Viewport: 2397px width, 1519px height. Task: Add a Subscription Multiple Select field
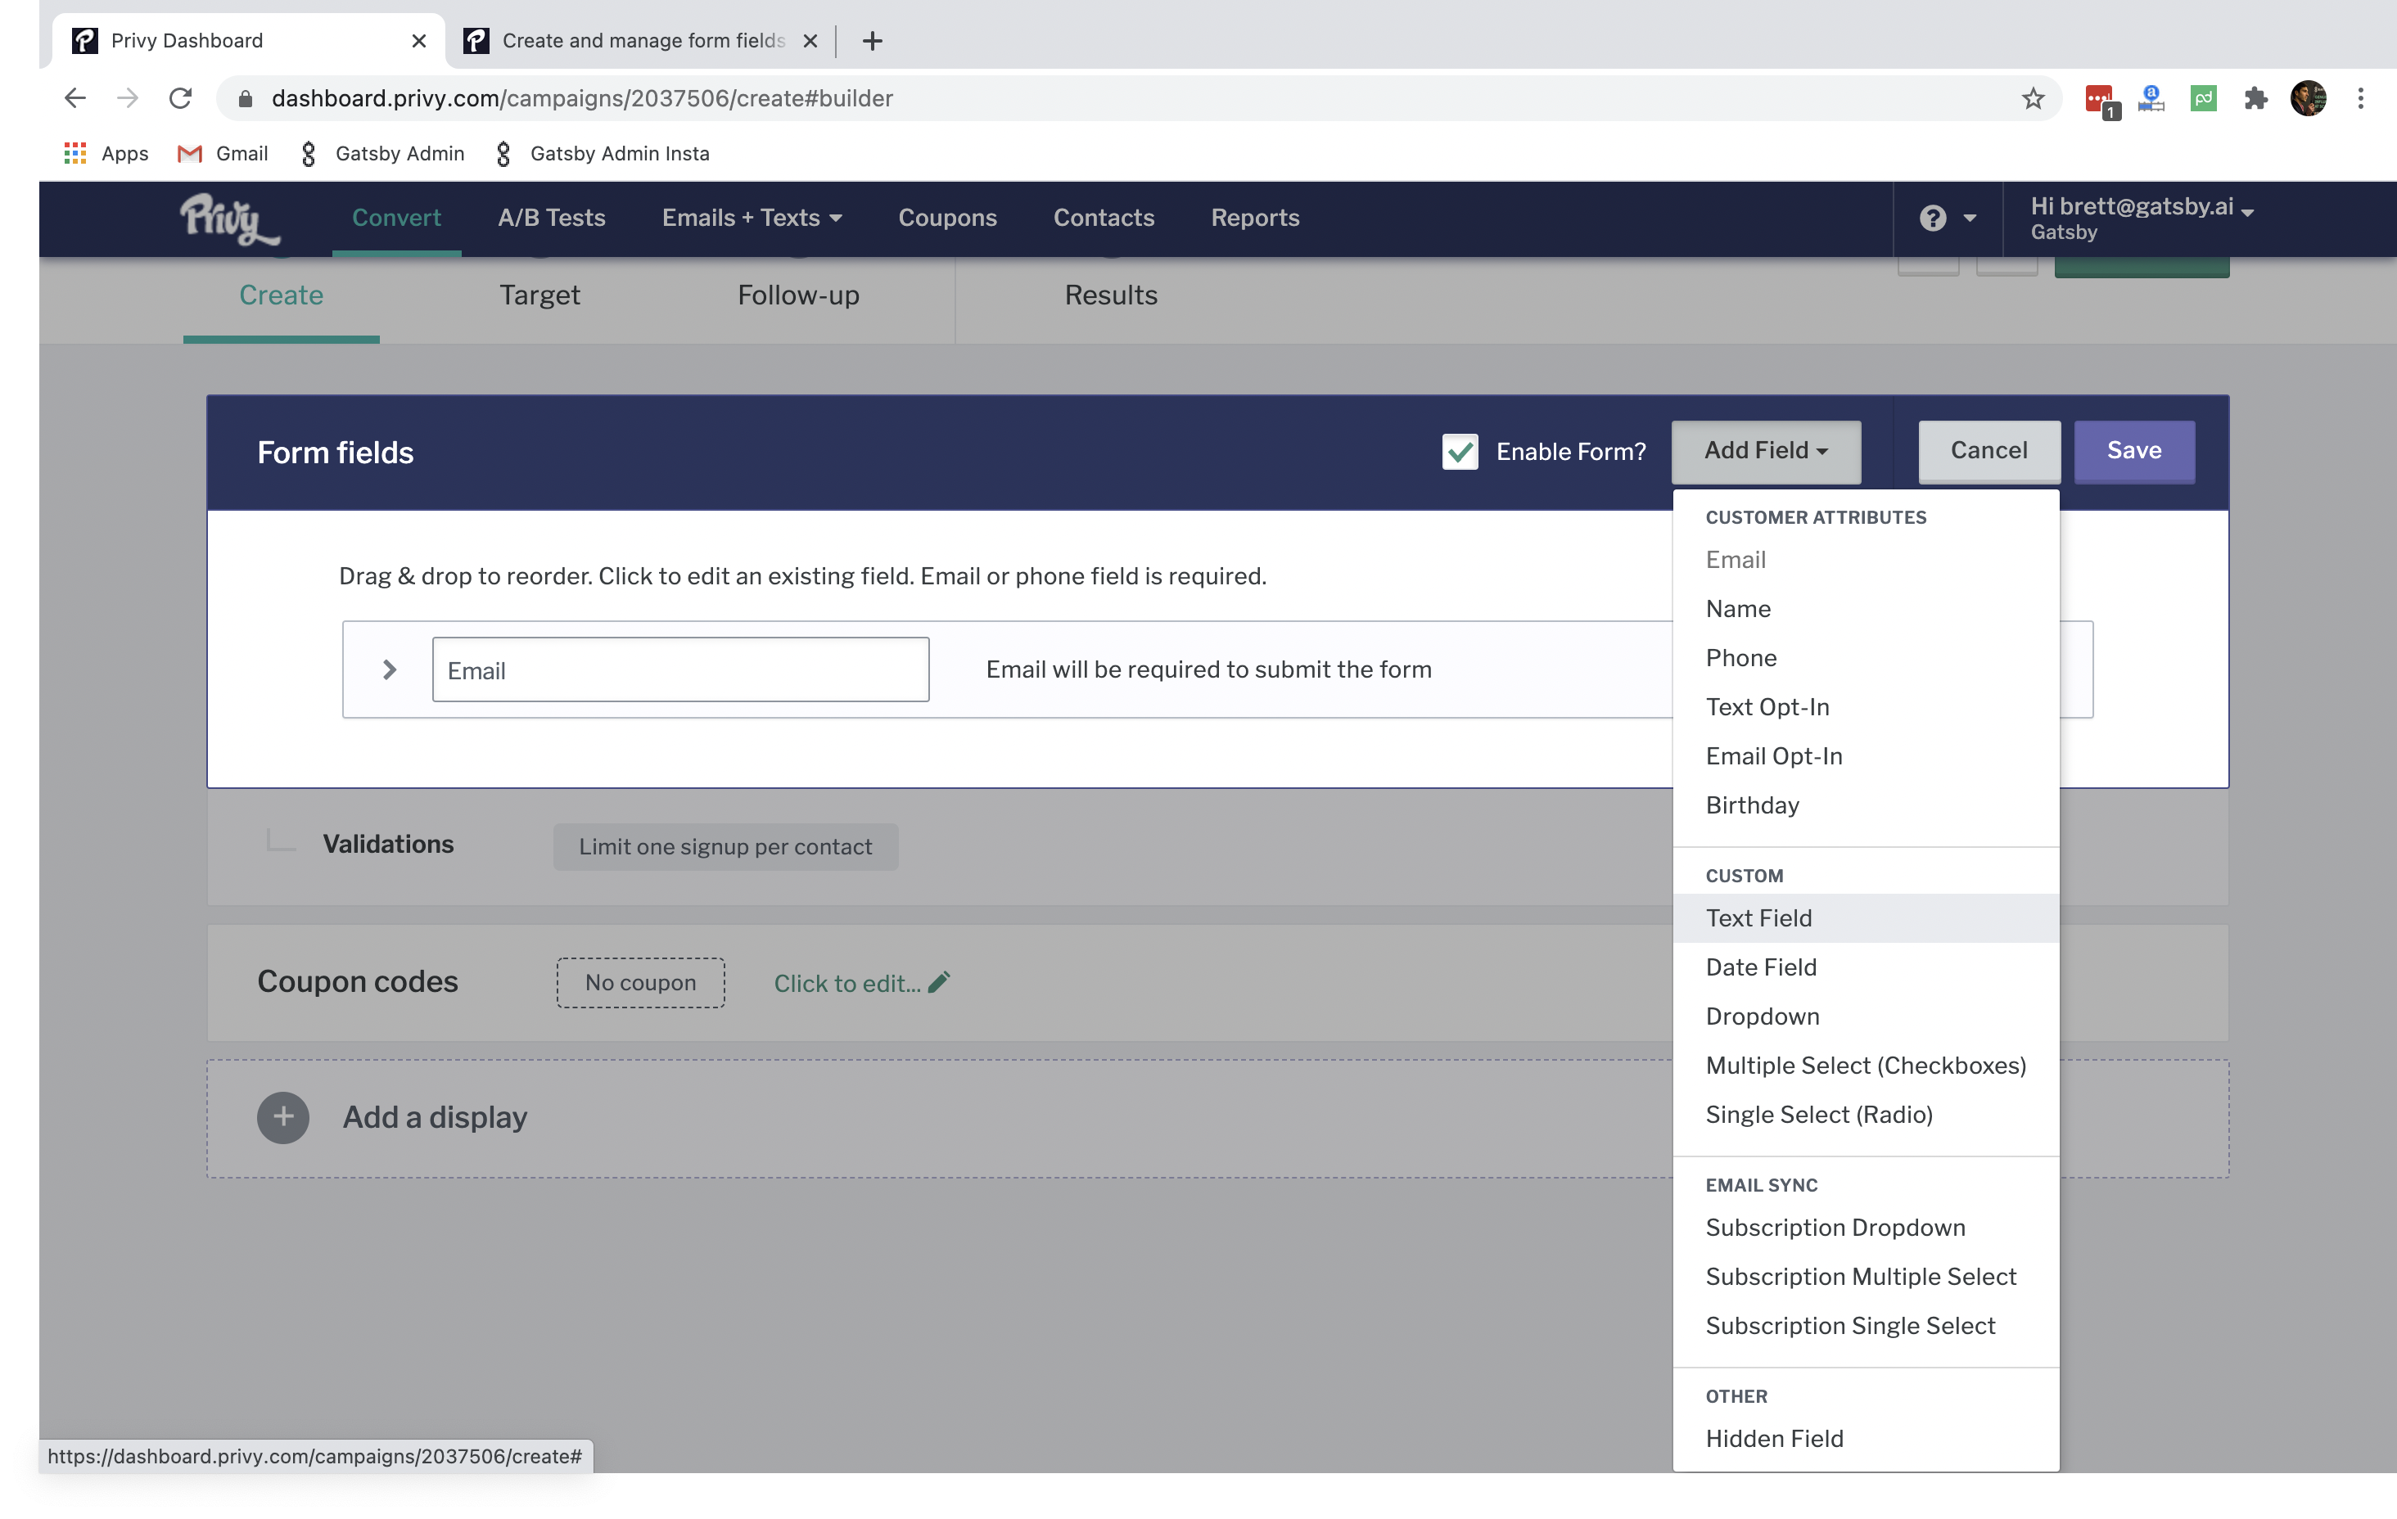tap(1866, 1277)
